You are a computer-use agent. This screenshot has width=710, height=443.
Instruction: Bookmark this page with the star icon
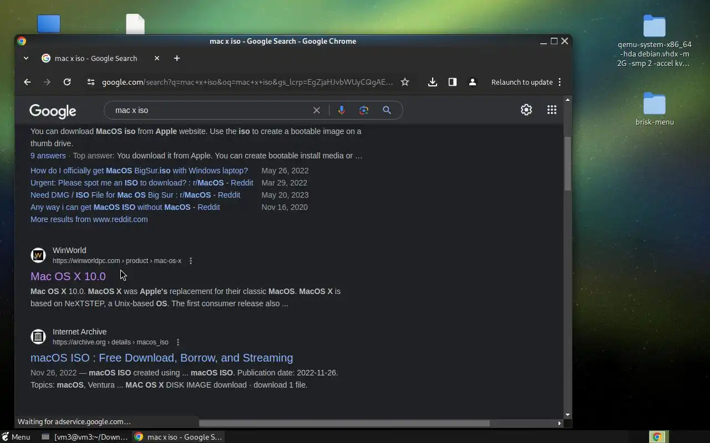coord(405,82)
